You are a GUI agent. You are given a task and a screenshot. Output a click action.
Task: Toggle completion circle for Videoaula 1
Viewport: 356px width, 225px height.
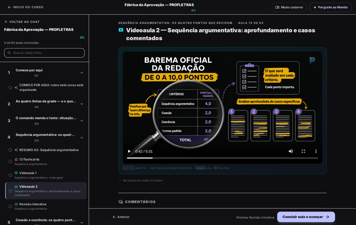point(10,175)
